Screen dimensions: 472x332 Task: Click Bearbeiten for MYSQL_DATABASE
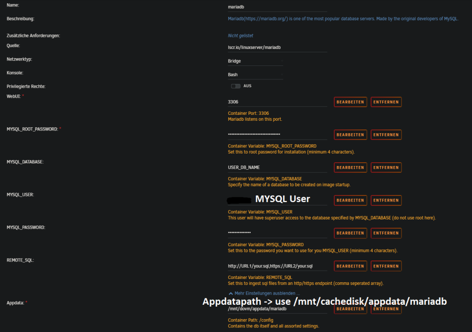[350, 167]
